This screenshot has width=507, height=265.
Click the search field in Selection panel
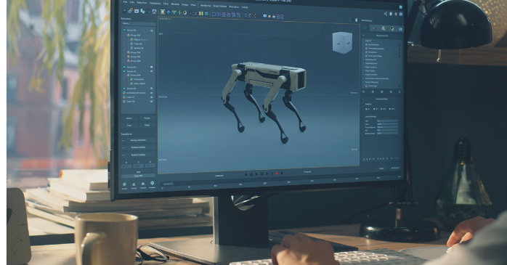tap(138, 23)
